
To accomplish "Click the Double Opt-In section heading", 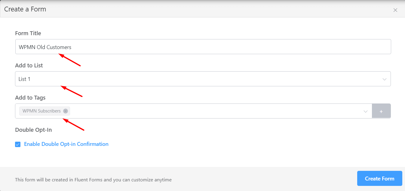I will pos(33,130).
